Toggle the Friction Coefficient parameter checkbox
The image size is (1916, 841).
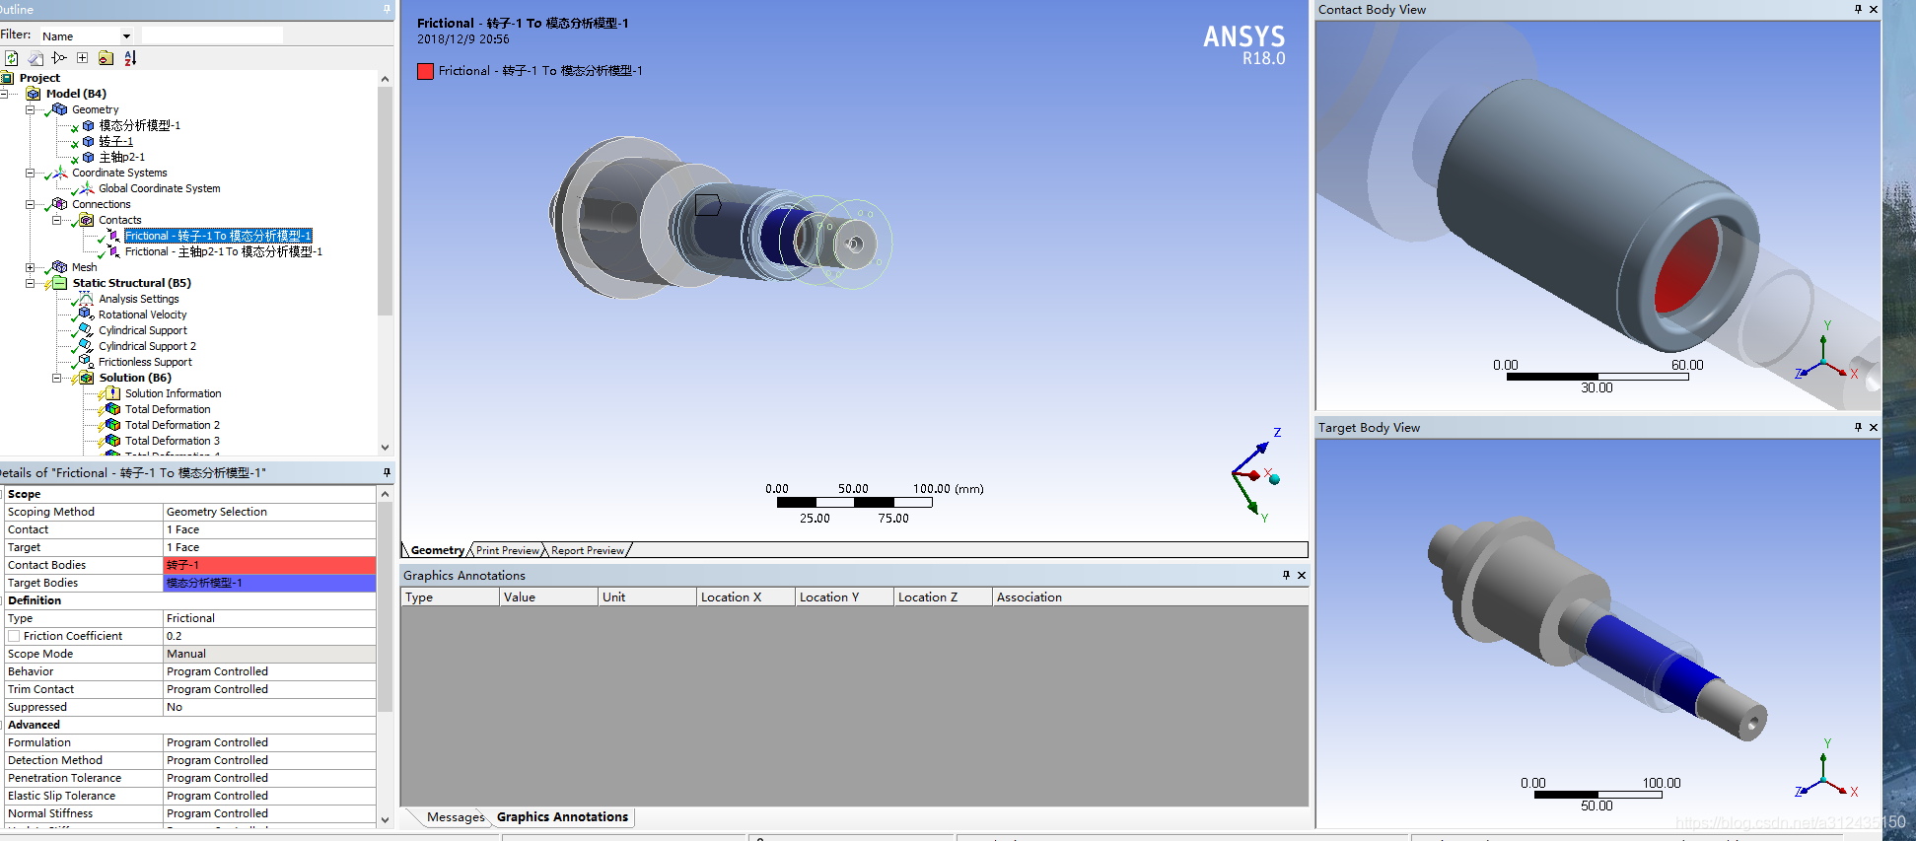pos(14,636)
